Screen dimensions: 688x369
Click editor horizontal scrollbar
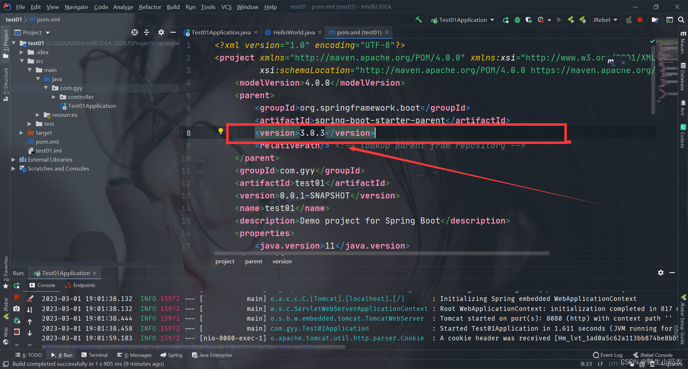pyautogui.click(x=382, y=253)
